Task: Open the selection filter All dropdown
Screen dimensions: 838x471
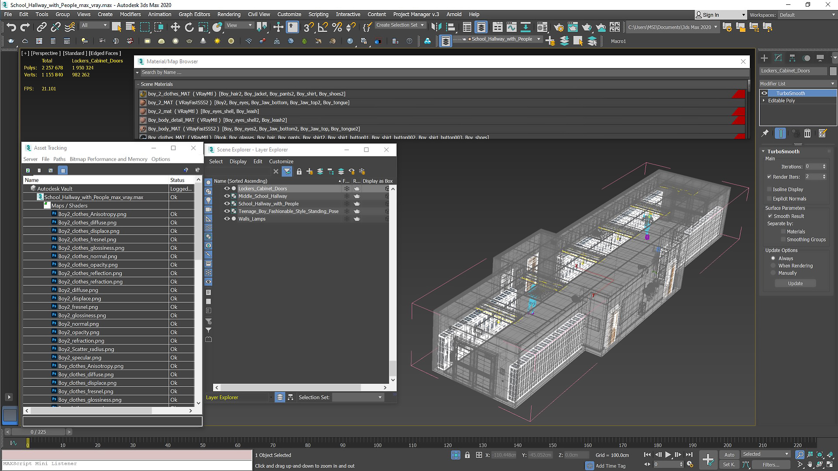Action: (94, 25)
